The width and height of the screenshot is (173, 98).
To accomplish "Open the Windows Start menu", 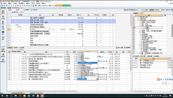I will click(x=2, y=96).
